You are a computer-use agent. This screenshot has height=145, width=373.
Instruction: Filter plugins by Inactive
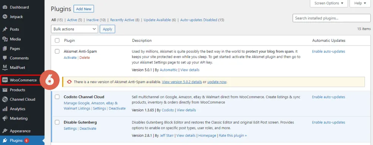pos(93,20)
